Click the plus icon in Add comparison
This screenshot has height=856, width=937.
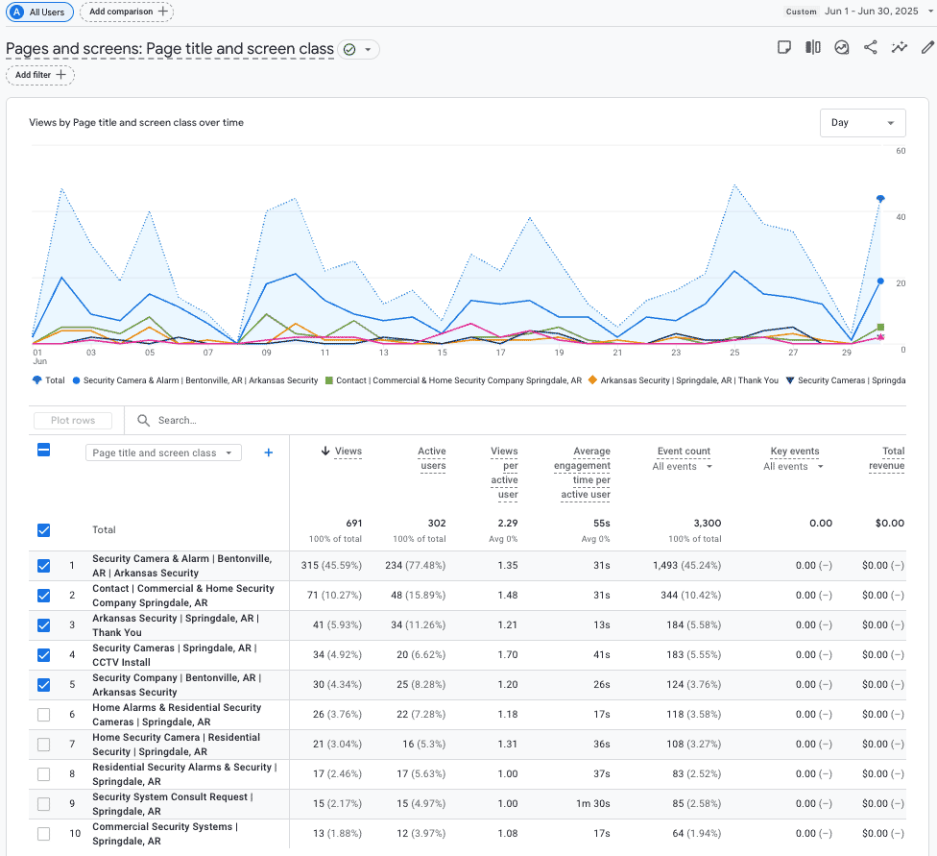[163, 12]
